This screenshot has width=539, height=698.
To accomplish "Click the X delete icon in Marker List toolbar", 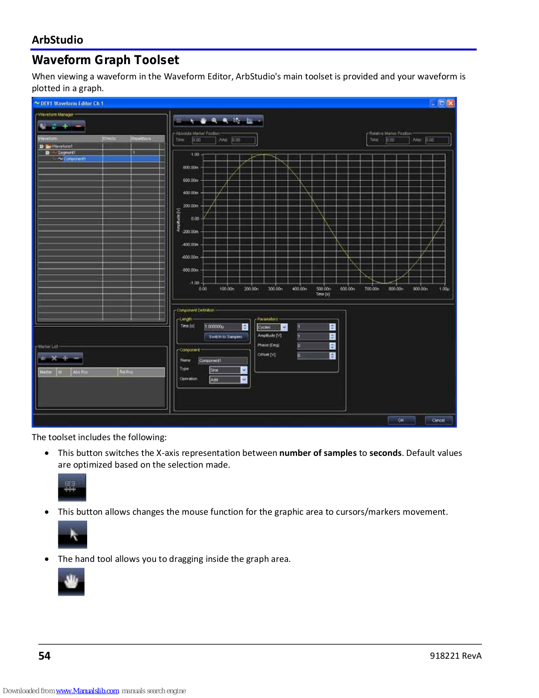I will coord(54,359).
